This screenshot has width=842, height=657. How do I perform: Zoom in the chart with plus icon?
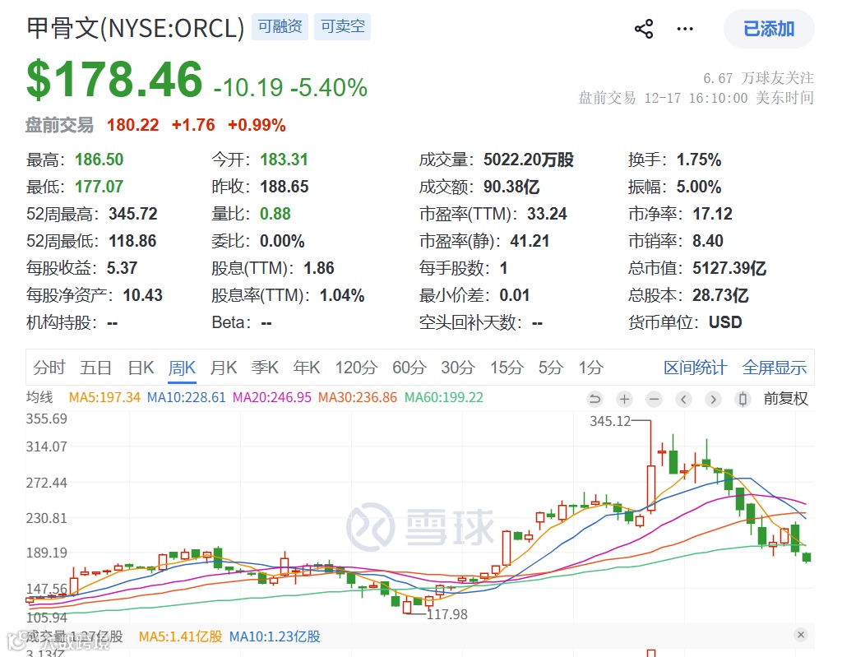pyautogui.click(x=624, y=399)
